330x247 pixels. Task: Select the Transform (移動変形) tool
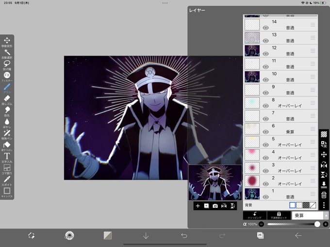pos(7,42)
